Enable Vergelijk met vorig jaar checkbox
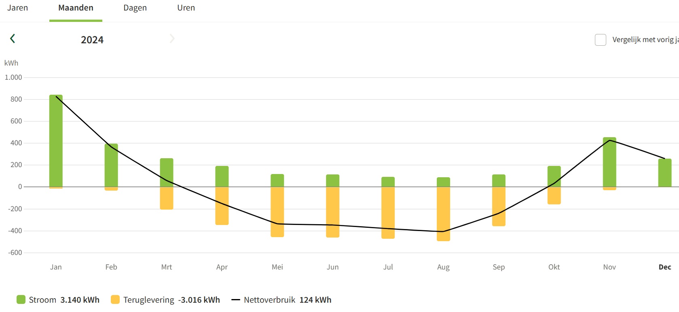Image resolution: width=679 pixels, height=312 pixels. (601, 40)
